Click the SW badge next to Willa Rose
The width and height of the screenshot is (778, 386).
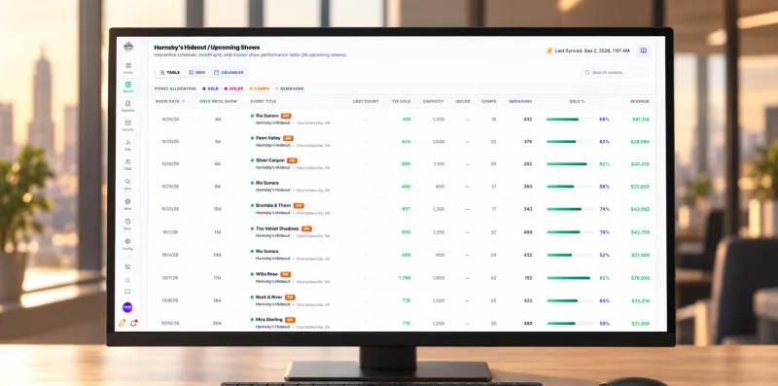(x=286, y=274)
